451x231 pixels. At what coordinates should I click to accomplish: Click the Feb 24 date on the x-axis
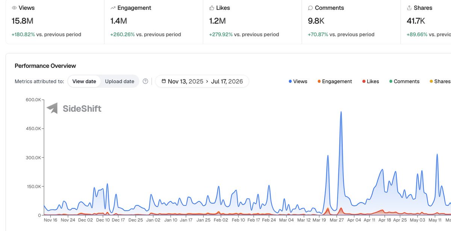(269, 220)
